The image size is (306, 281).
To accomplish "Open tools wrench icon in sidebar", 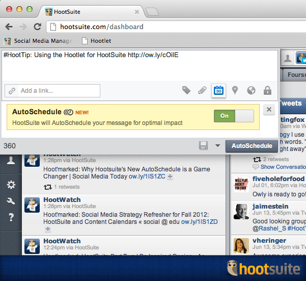I will (x=11, y=201).
